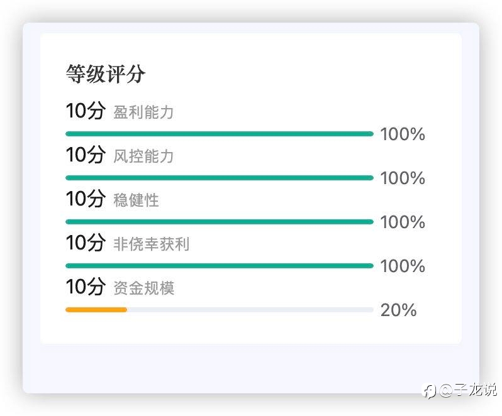Screen dimensions: 502x416
Task: Click the 10分 score beside 资金规模
Action: (86, 287)
